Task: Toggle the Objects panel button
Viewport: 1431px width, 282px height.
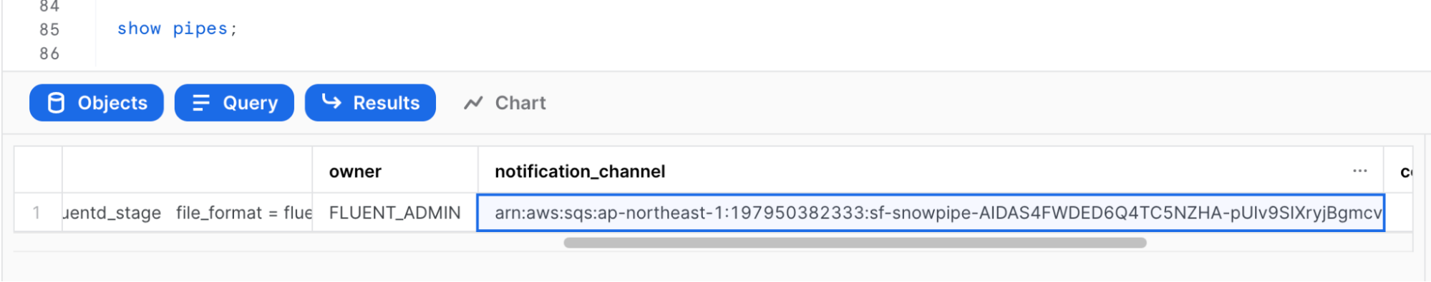Action: (x=97, y=103)
